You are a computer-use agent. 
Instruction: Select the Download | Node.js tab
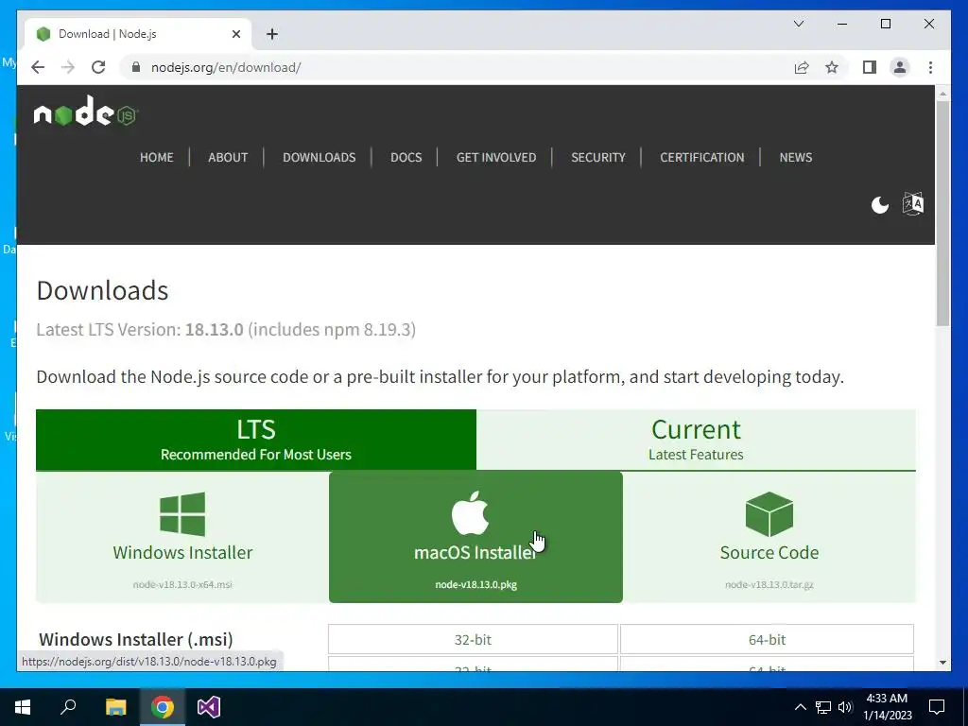pos(138,33)
